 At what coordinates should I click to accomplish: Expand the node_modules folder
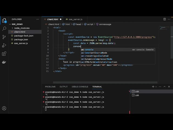22,28
